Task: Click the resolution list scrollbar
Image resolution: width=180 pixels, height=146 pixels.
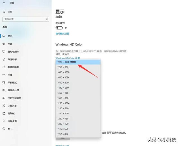Action: tap(100, 96)
